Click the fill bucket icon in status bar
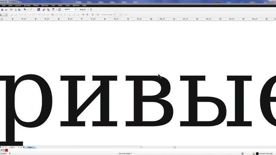The image size is (276, 155). [x=254, y=154]
